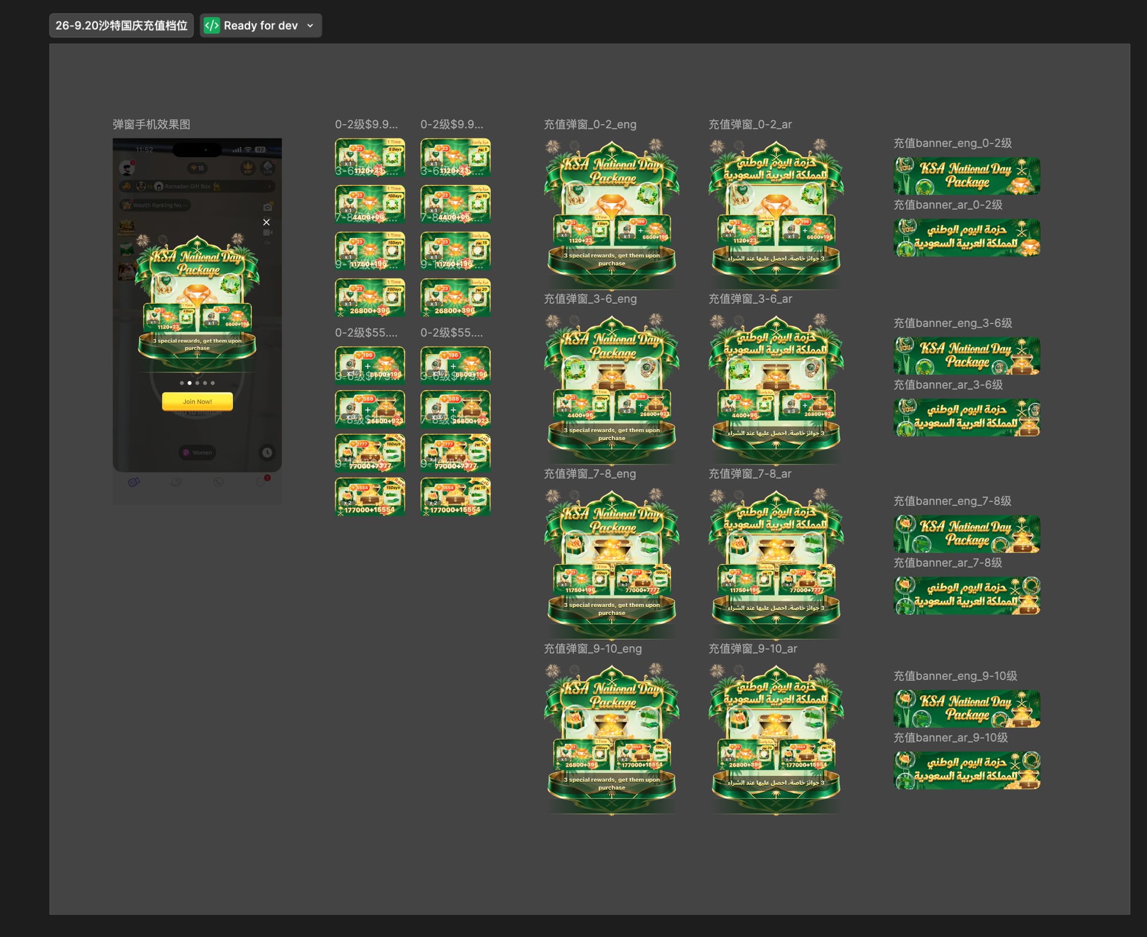Screen dimensions: 1147x937
Task: Click the diamond balance 10 pill in mockup
Action: 197,168
